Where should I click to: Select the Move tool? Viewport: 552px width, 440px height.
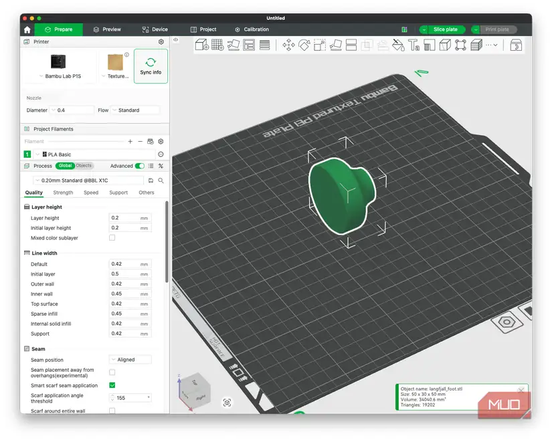click(x=288, y=45)
